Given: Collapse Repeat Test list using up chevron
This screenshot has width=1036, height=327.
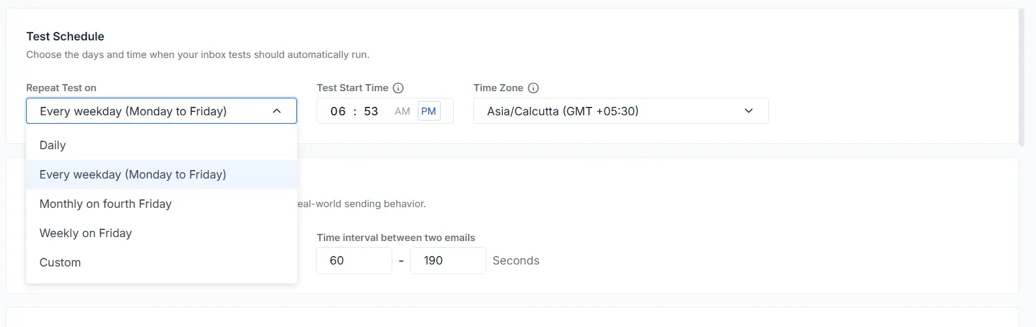Looking at the screenshot, I should coord(277,111).
